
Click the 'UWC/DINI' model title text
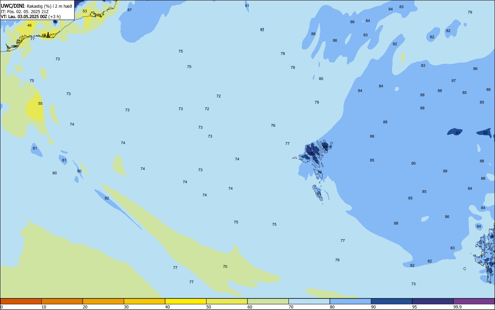(12, 6)
